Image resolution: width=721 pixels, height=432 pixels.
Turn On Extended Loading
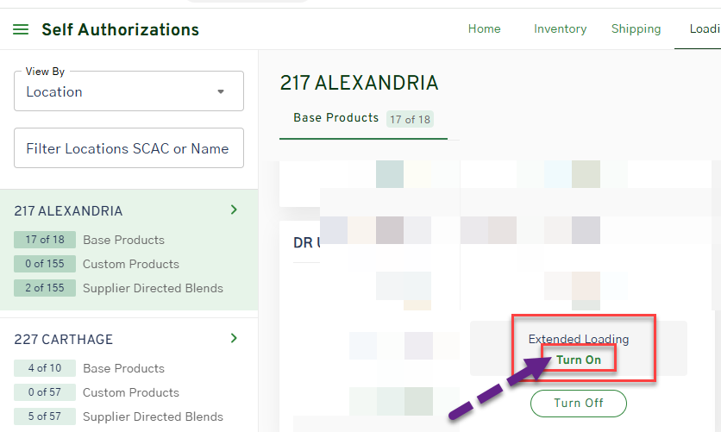[x=578, y=360]
